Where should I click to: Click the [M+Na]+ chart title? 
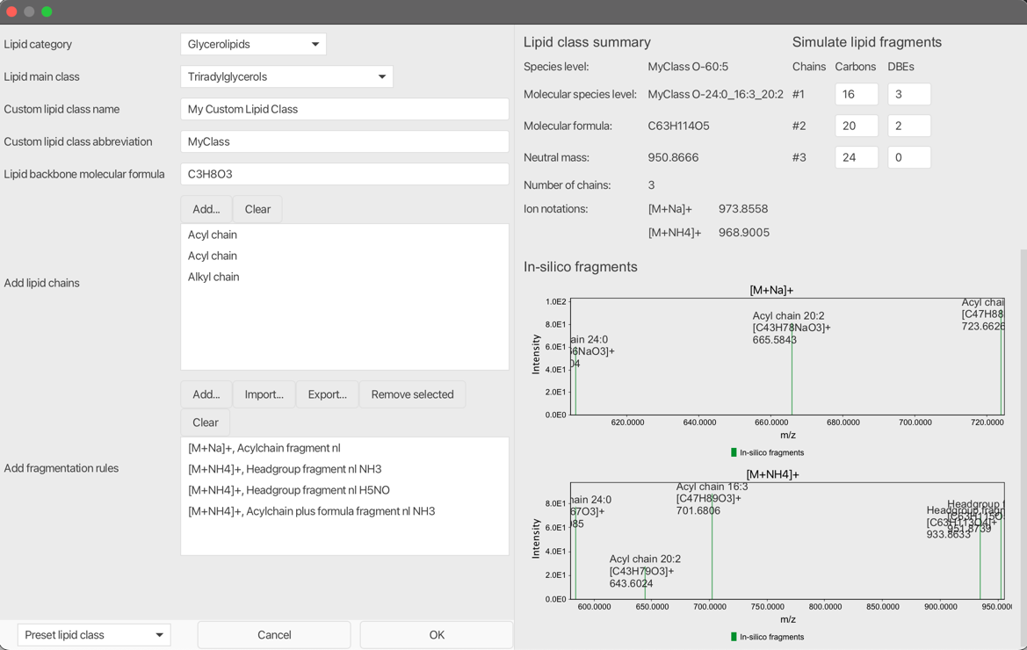click(x=771, y=290)
